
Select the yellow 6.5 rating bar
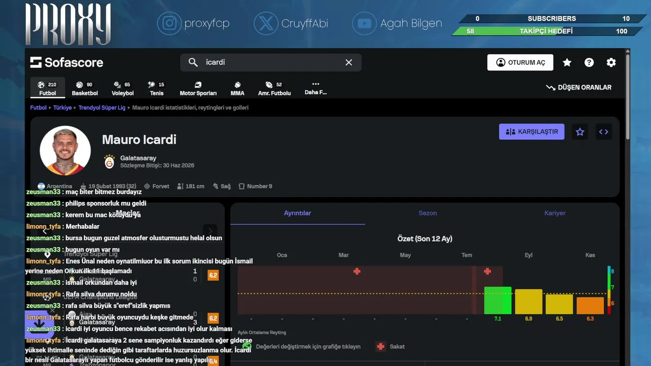[x=559, y=304]
